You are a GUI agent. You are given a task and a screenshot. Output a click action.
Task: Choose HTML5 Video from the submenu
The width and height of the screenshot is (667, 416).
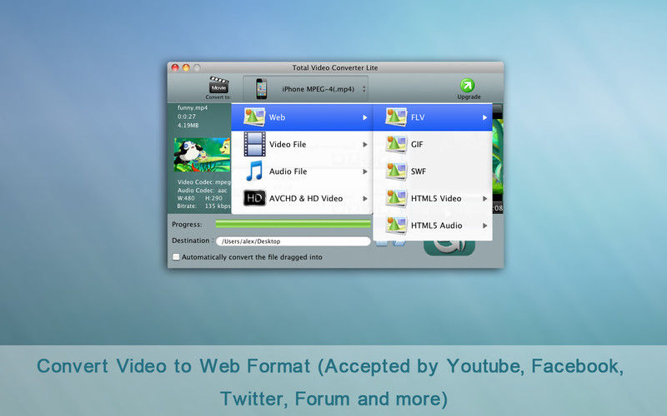pos(433,198)
